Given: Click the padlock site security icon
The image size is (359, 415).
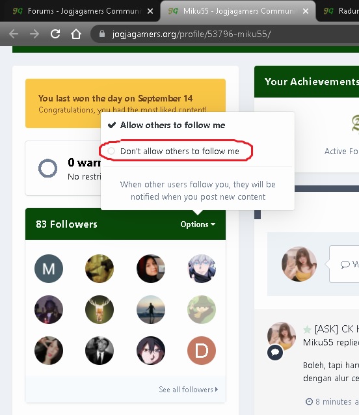Looking at the screenshot, I should [x=102, y=34].
